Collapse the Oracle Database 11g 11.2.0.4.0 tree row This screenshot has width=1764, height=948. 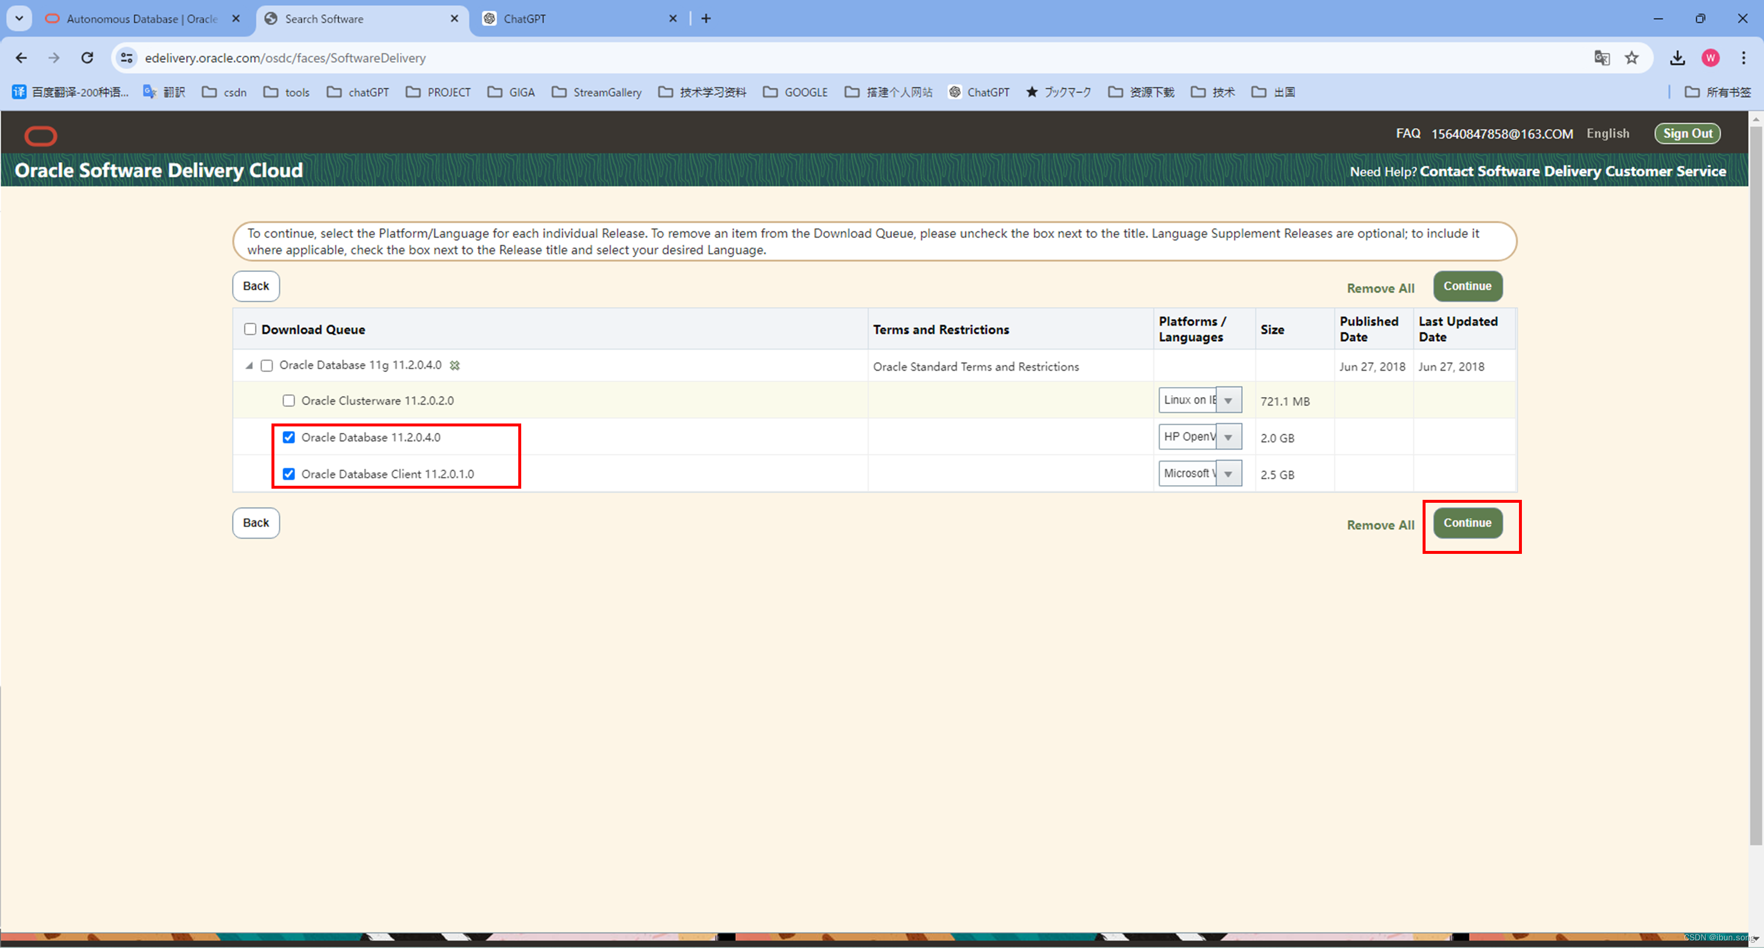click(x=249, y=365)
